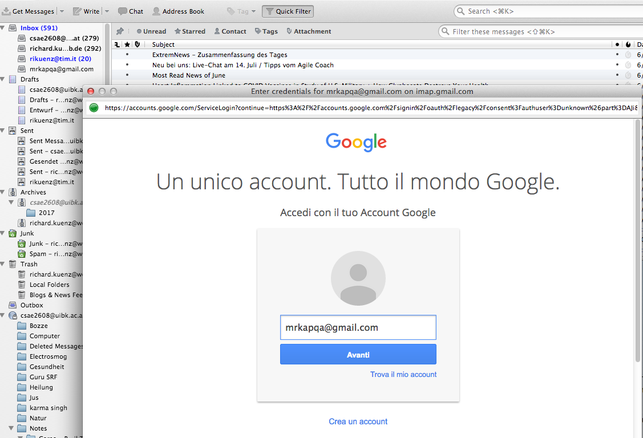
Task: Open the ExtremNews Zusammenfassung des Tages message
Action: pyautogui.click(x=220, y=55)
